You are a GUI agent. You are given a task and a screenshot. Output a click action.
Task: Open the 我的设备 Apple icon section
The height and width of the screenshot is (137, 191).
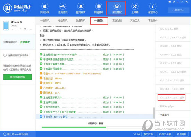click(45, 8)
